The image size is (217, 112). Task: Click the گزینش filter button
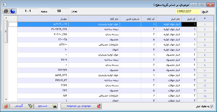click(22, 106)
